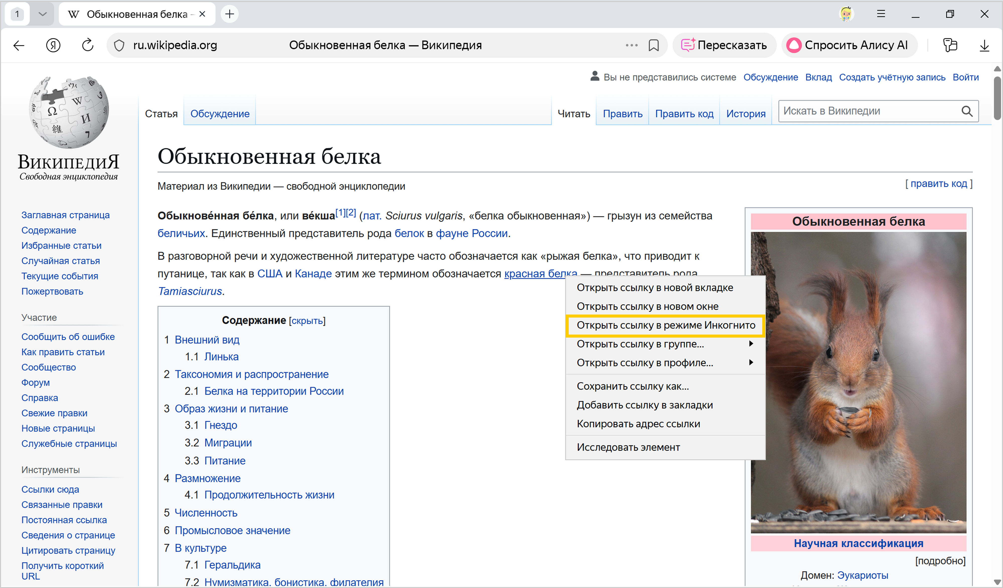Hide the table of contents via скрыть
Screen dimensions: 1003x588
click(307, 321)
